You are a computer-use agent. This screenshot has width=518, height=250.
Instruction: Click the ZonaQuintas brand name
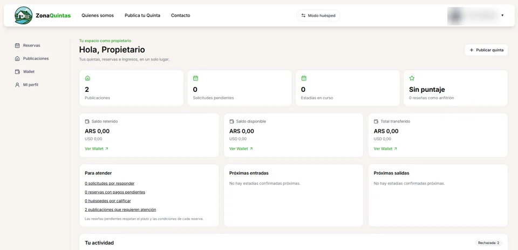click(x=53, y=16)
